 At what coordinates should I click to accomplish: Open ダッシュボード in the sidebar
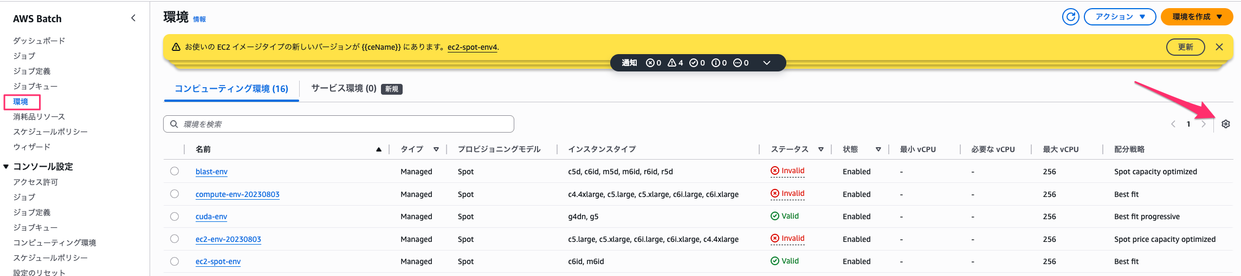coord(39,41)
